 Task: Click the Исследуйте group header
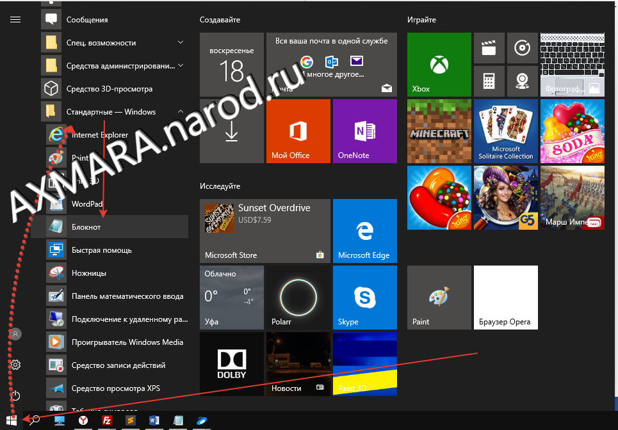pyautogui.click(x=220, y=186)
